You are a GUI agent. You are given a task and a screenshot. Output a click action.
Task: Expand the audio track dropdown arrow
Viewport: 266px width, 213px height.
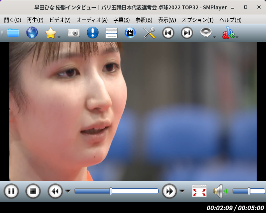click(x=215, y=37)
